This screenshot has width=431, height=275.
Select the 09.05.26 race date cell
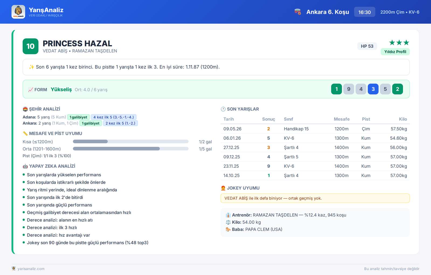(x=232, y=129)
